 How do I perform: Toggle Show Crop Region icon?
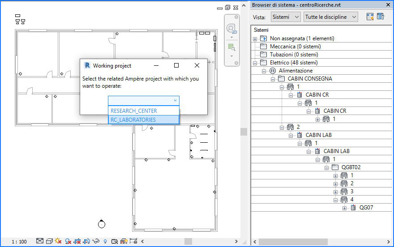[87, 242]
